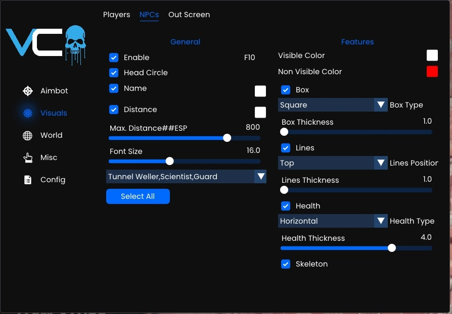Image resolution: width=452 pixels, height=314 pixels.
Task: Click the VC skull logo
Action: 46,44
